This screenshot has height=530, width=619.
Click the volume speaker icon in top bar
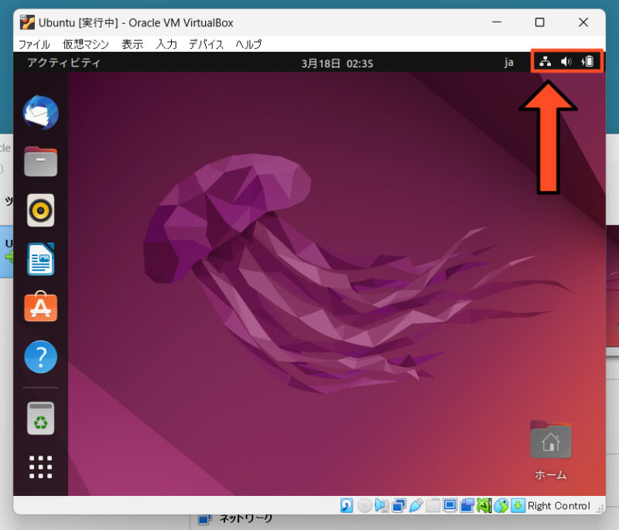(566, 62)
